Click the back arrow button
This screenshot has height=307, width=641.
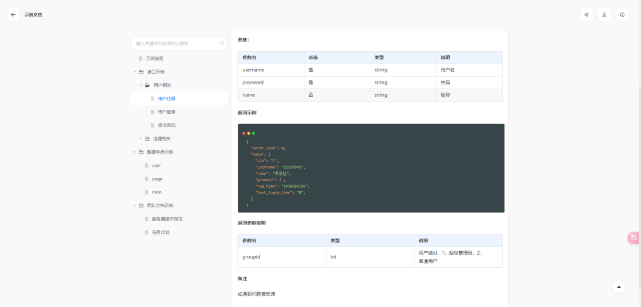pos(14,15)
